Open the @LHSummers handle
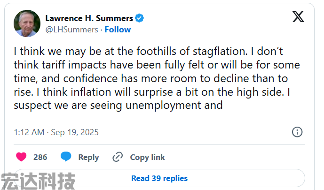324x190 pixels. (x=71, y=30)
